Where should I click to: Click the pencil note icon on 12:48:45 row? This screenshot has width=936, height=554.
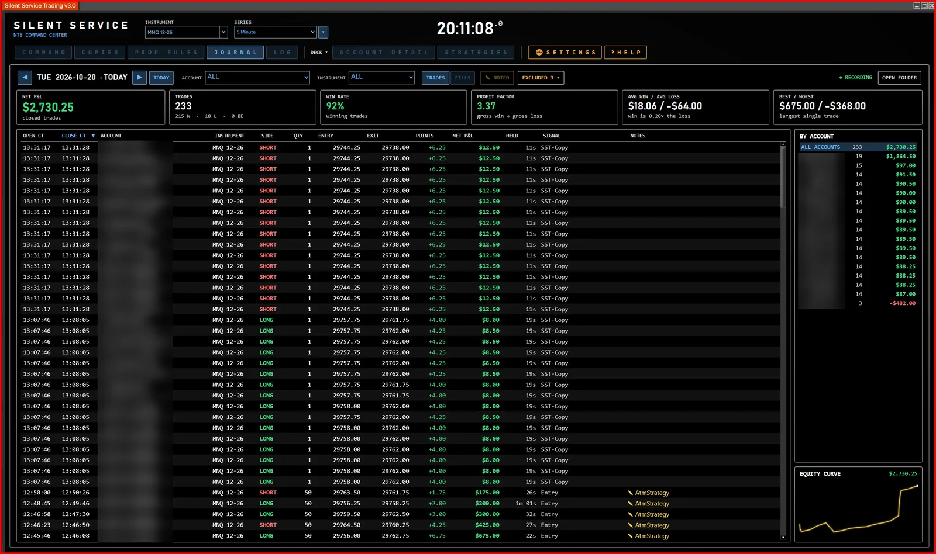(630, 504)
